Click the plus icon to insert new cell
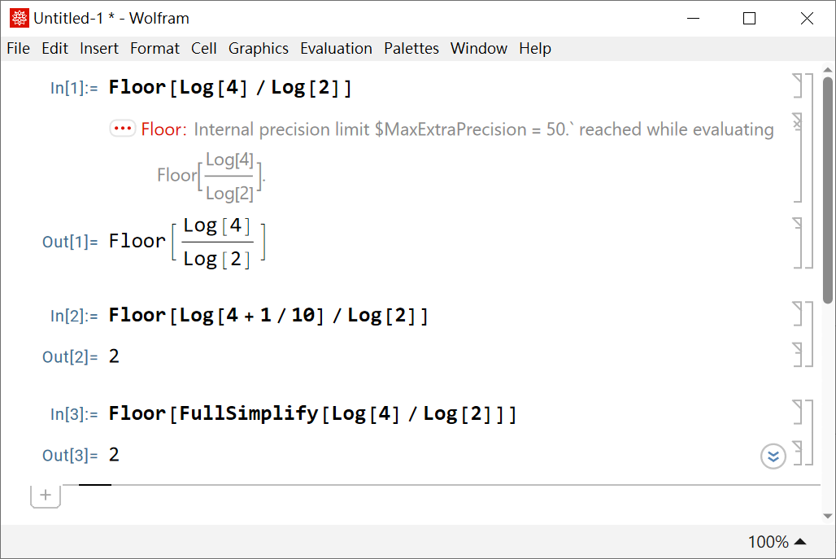The image size is (836, 559). point(46,495)
